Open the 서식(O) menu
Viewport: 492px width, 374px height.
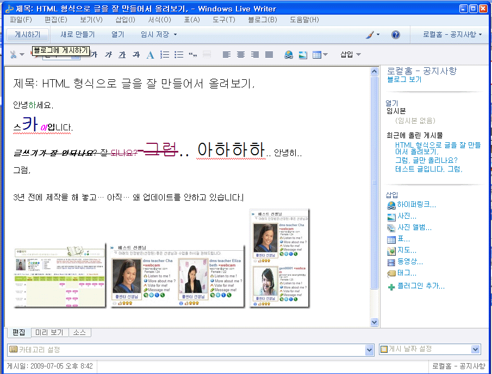coord(159,20)
